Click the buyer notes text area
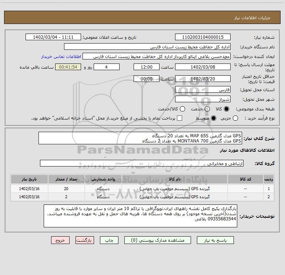Image resolution: width=285 pixels, height=275 pixels. [x=141, y=216]
